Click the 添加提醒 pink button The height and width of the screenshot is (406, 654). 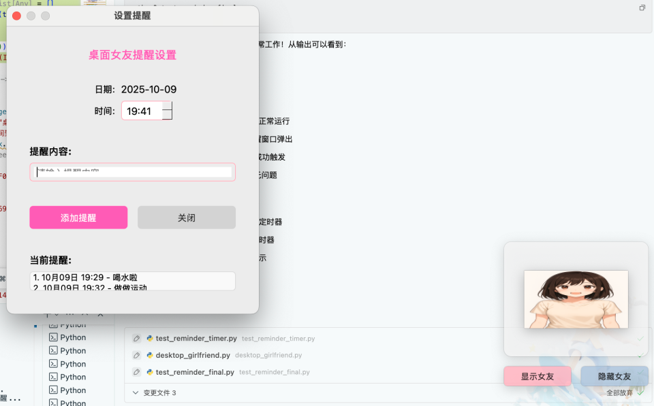[78, 218]
